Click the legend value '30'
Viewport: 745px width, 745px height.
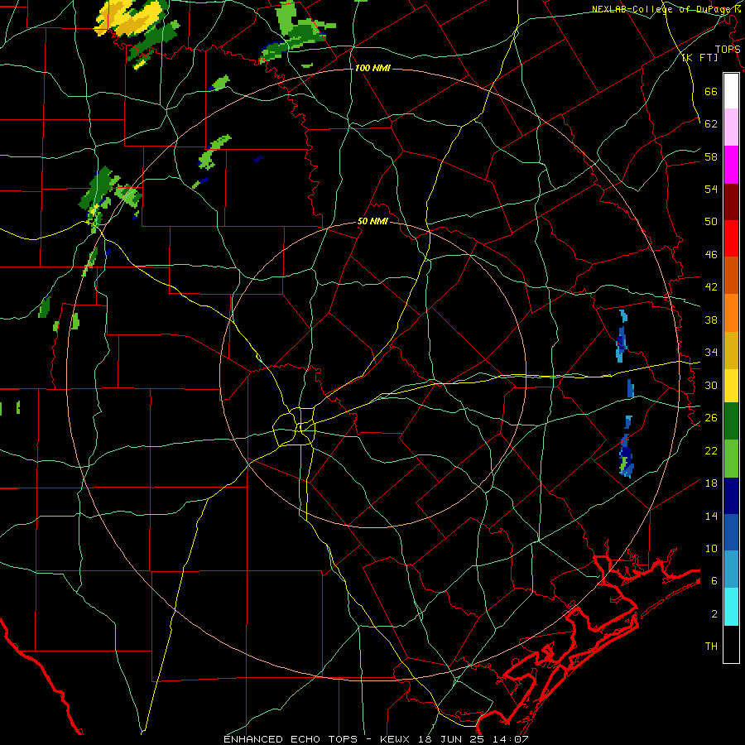pyautogui.click(x=711, y=385)
